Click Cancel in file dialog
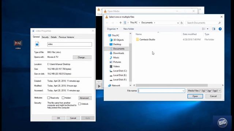 (x=213, y=96)
